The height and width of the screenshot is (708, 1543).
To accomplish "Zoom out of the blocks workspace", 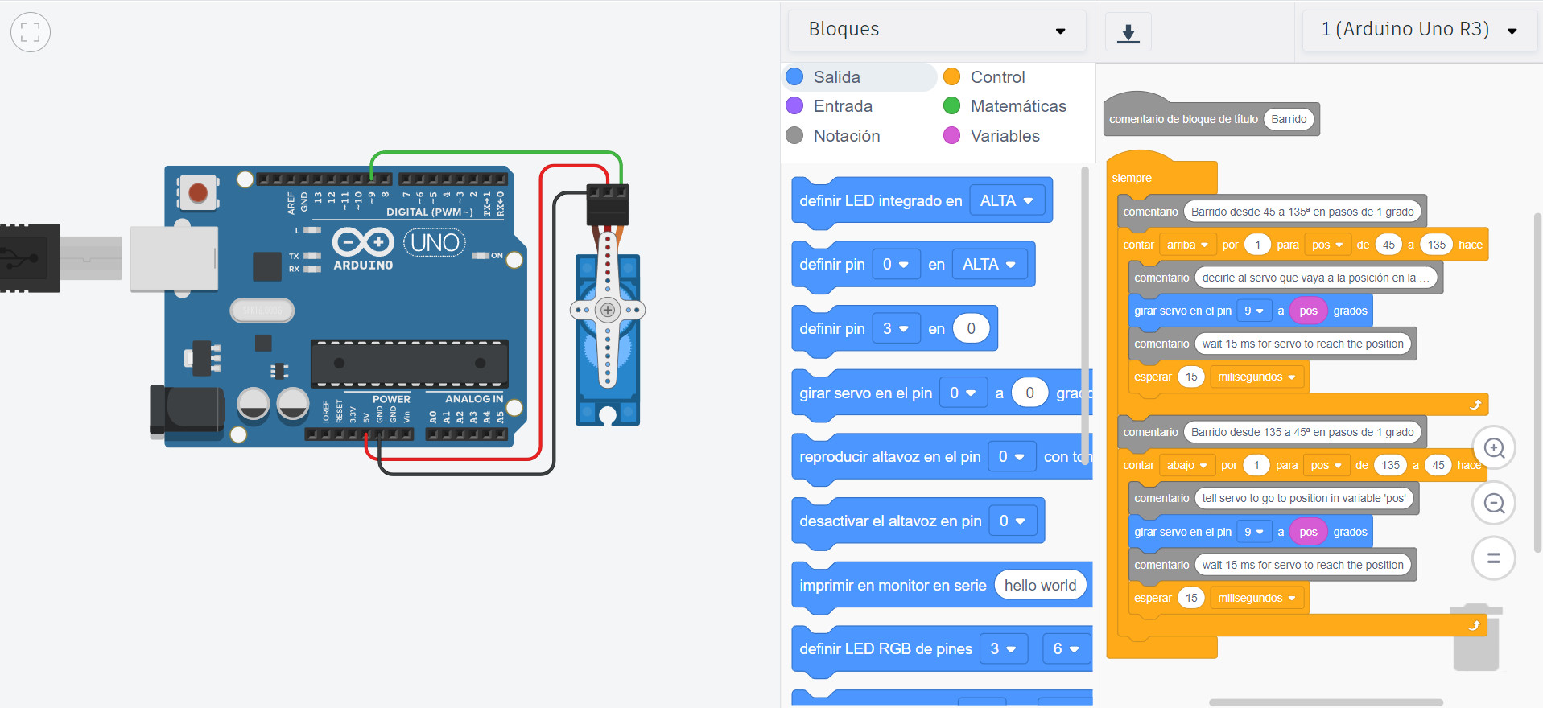I will click(x=1494, y=504).
